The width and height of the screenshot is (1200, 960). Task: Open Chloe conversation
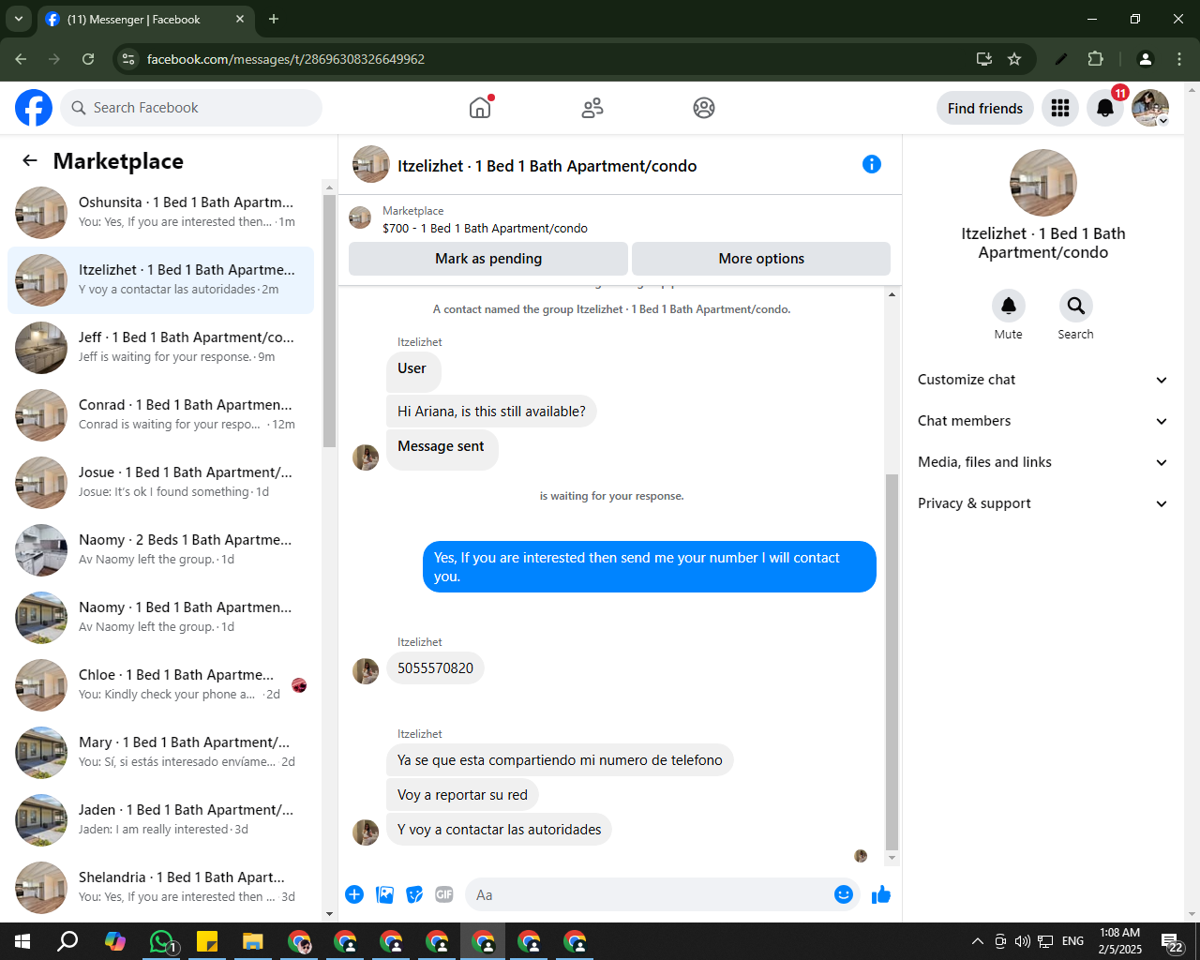coord(160,685)
